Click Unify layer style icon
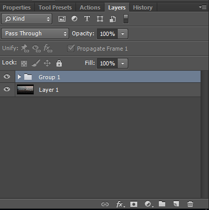Viewport: 209px width, 210px height. [48, 49]
